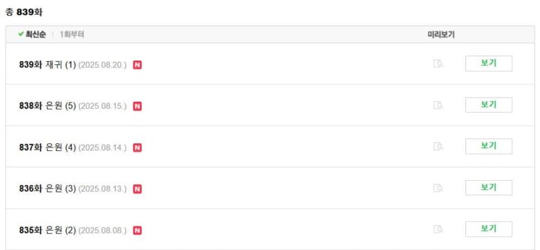The height and width of the screenshot is (250, 540).
Task: Open the 836화 은원 (3) title link
Action: click(x=48, y=188)
